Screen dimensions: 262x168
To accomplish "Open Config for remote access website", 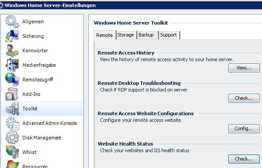I will click(244, 128).
